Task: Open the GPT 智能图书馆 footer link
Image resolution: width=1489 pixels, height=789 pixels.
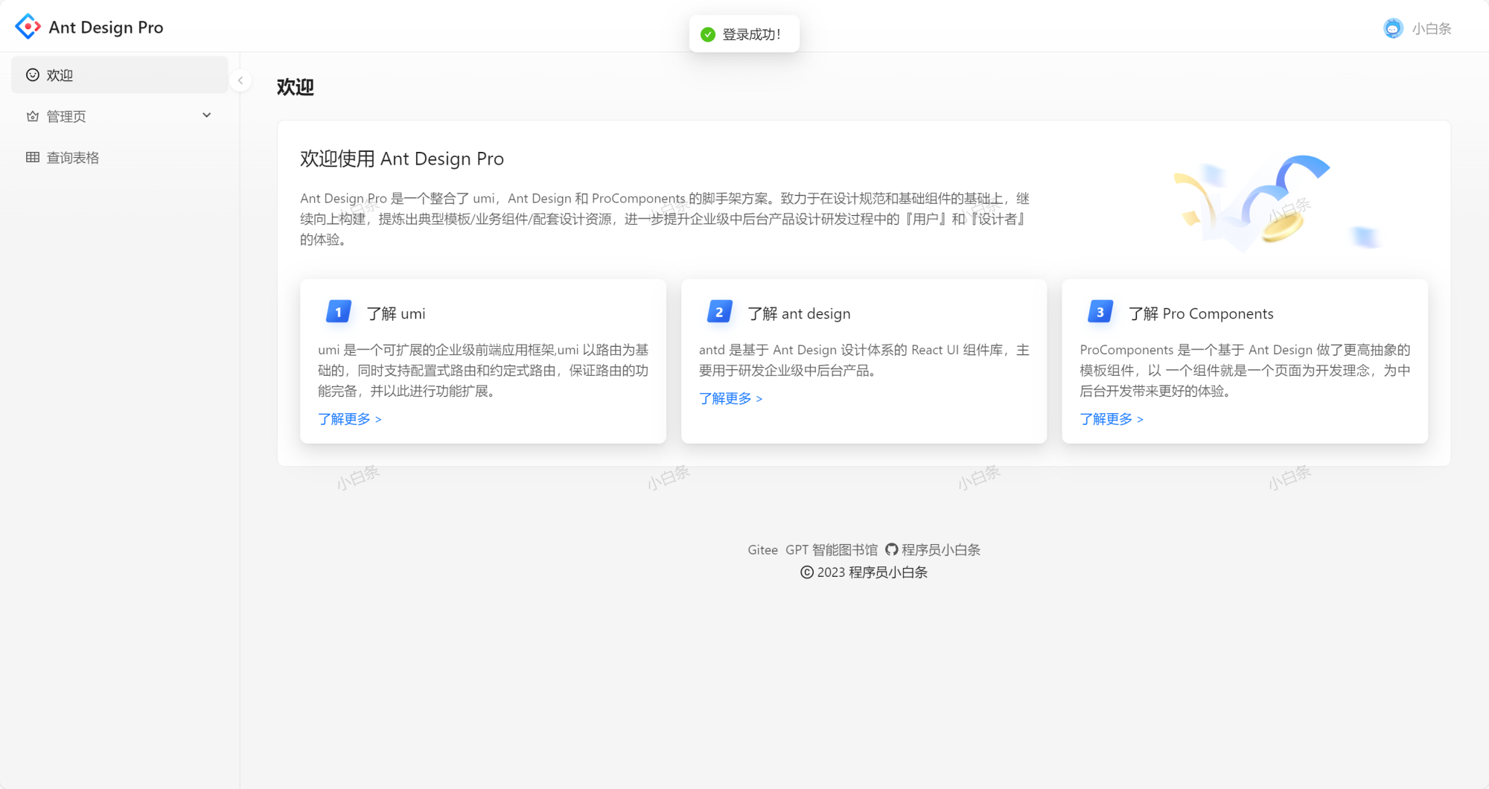Action: pyautogui.click(x=832, y=549)
